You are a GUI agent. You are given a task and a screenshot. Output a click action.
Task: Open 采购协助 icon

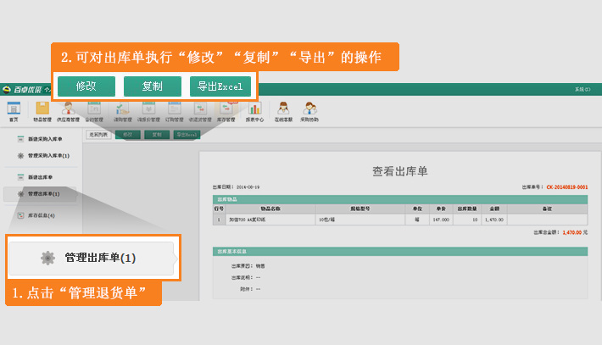[310, 110]
